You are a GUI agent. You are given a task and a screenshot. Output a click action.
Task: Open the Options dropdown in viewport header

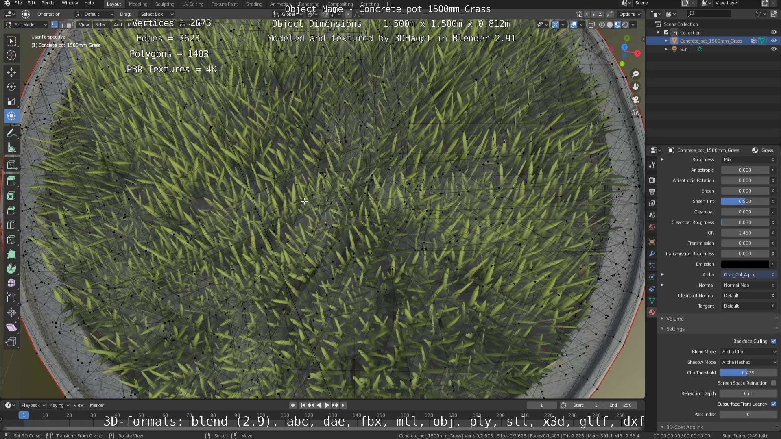pyautogui.click(x=630, y=14)
